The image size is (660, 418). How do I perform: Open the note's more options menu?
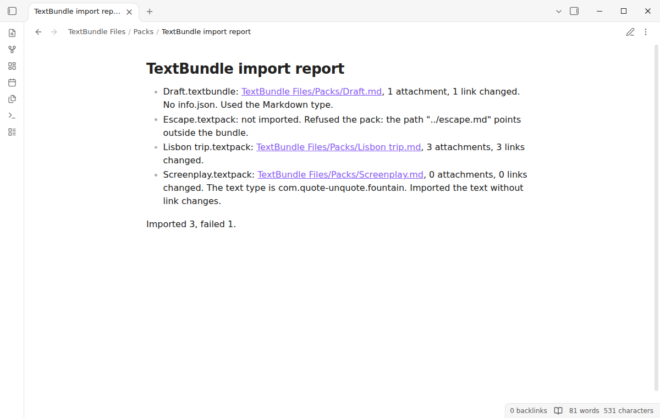646,32
